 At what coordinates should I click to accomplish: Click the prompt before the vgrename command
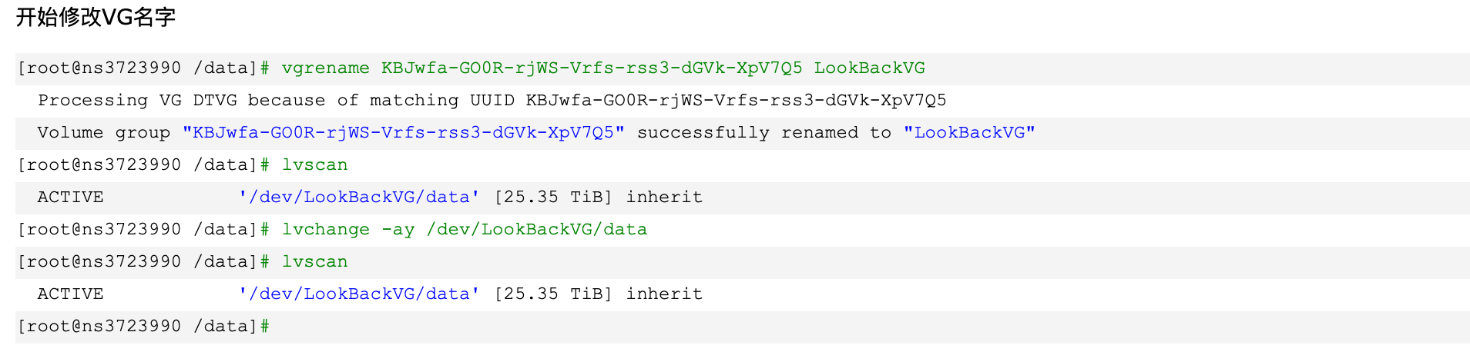(143, 68)
